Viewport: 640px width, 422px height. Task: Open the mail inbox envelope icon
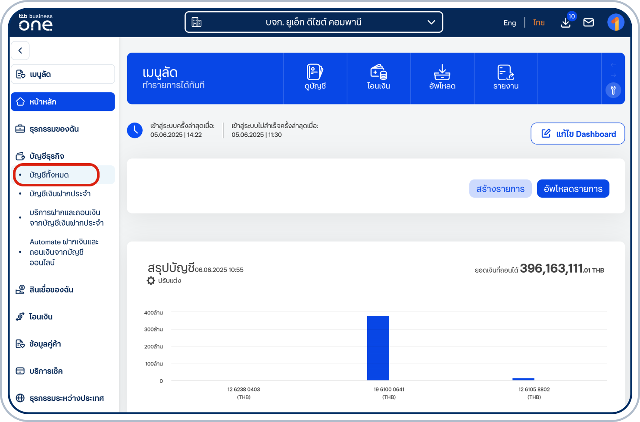(588, 22)
